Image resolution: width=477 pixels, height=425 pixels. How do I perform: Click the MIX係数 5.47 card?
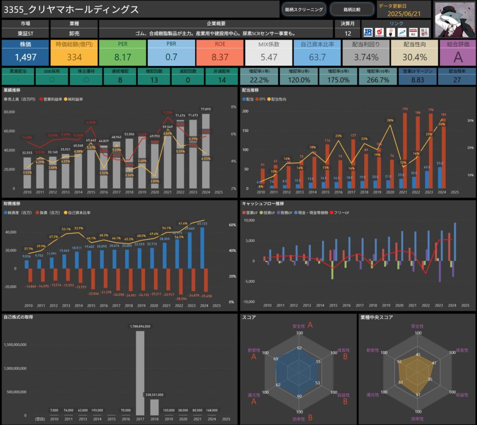[269, 53]
